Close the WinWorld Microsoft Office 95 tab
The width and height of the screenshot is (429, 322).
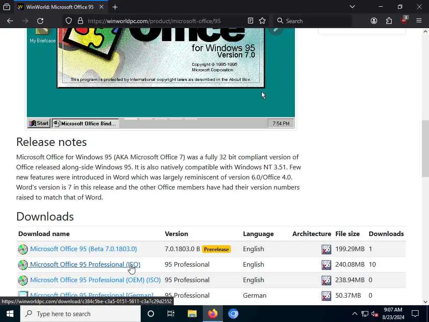[101, 7]
